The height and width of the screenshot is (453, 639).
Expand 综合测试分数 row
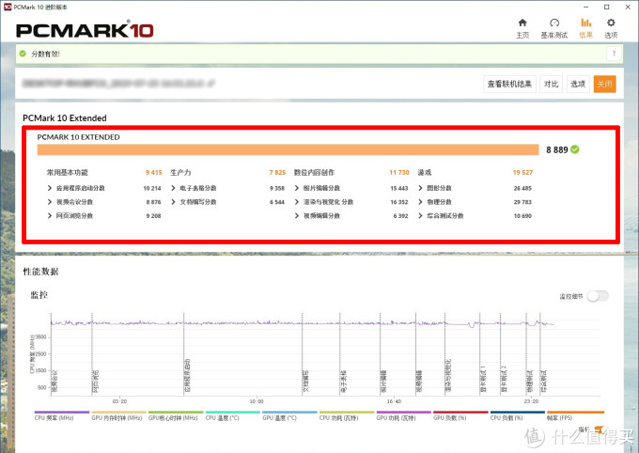(420, 216)
